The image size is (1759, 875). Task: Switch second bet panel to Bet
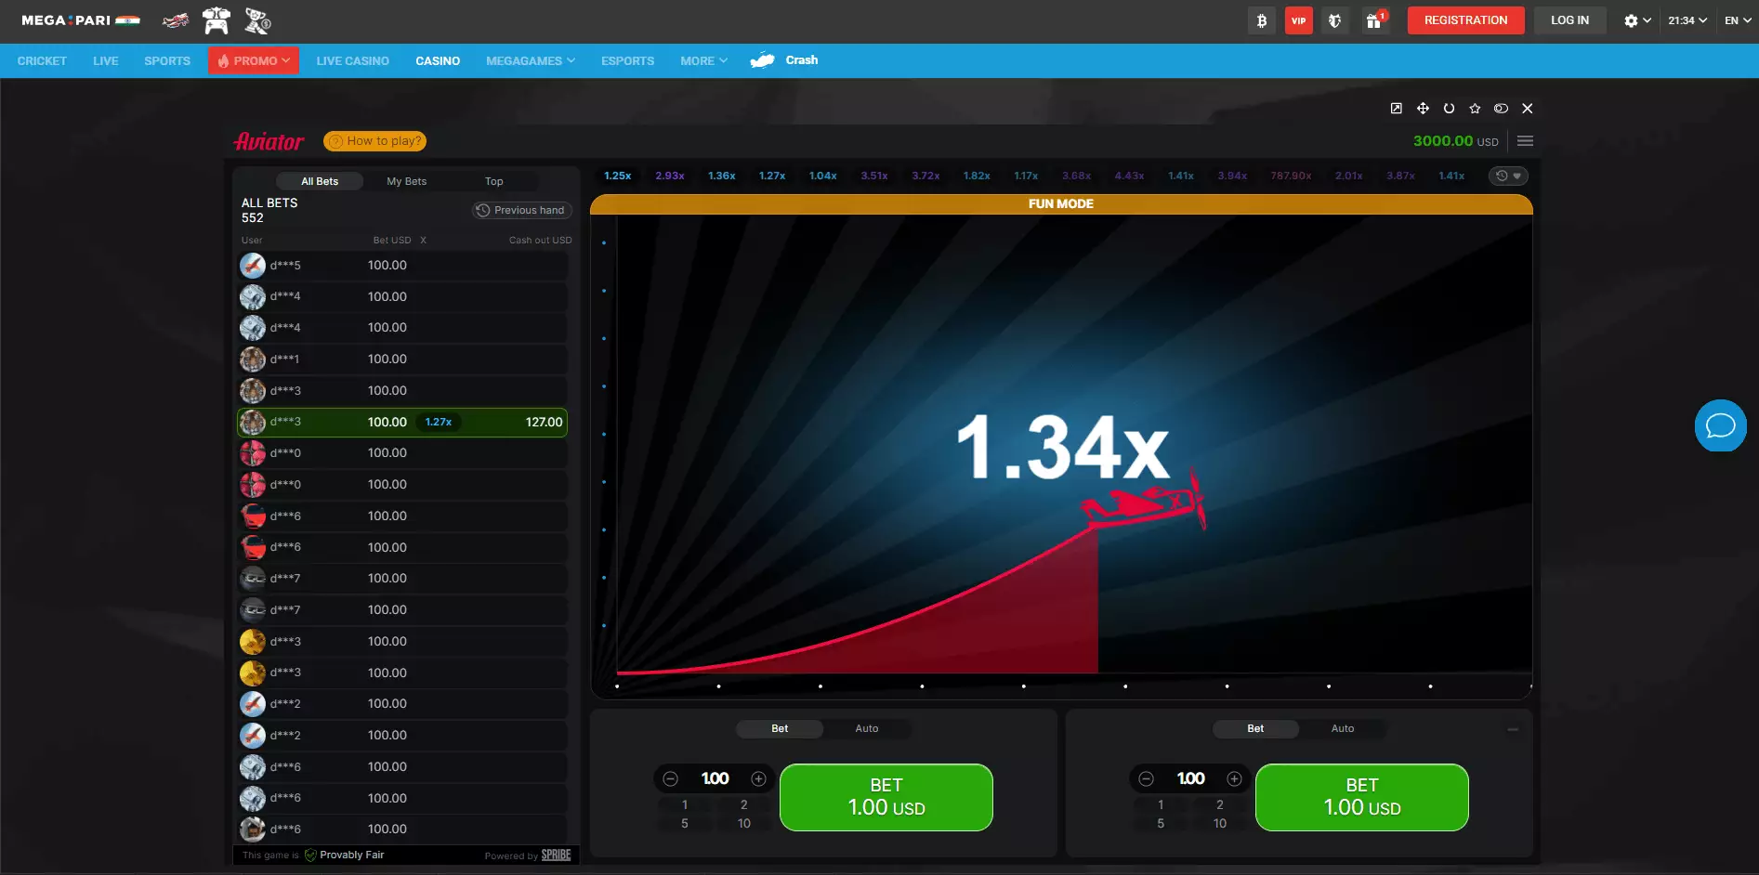[x=1255, y=729]
